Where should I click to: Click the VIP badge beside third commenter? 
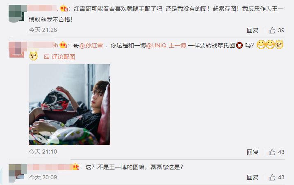point(76,166)
